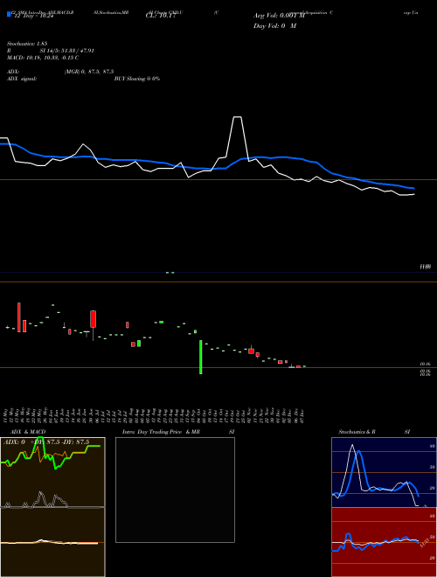This screenshot has width=437, height=577.
Task: Click the 'Intra Day Trading Price & MR SI' title
Action: click(x=178, y=432)
